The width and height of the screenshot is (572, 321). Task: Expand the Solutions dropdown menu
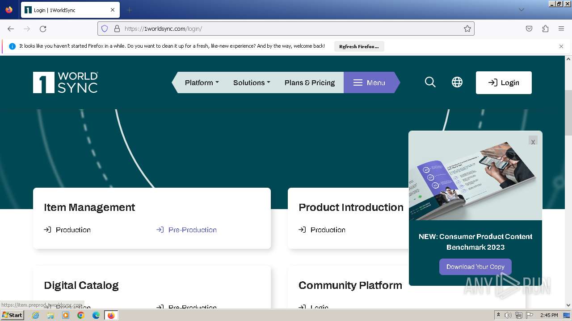pyautogui.click(x=252, y=82)
